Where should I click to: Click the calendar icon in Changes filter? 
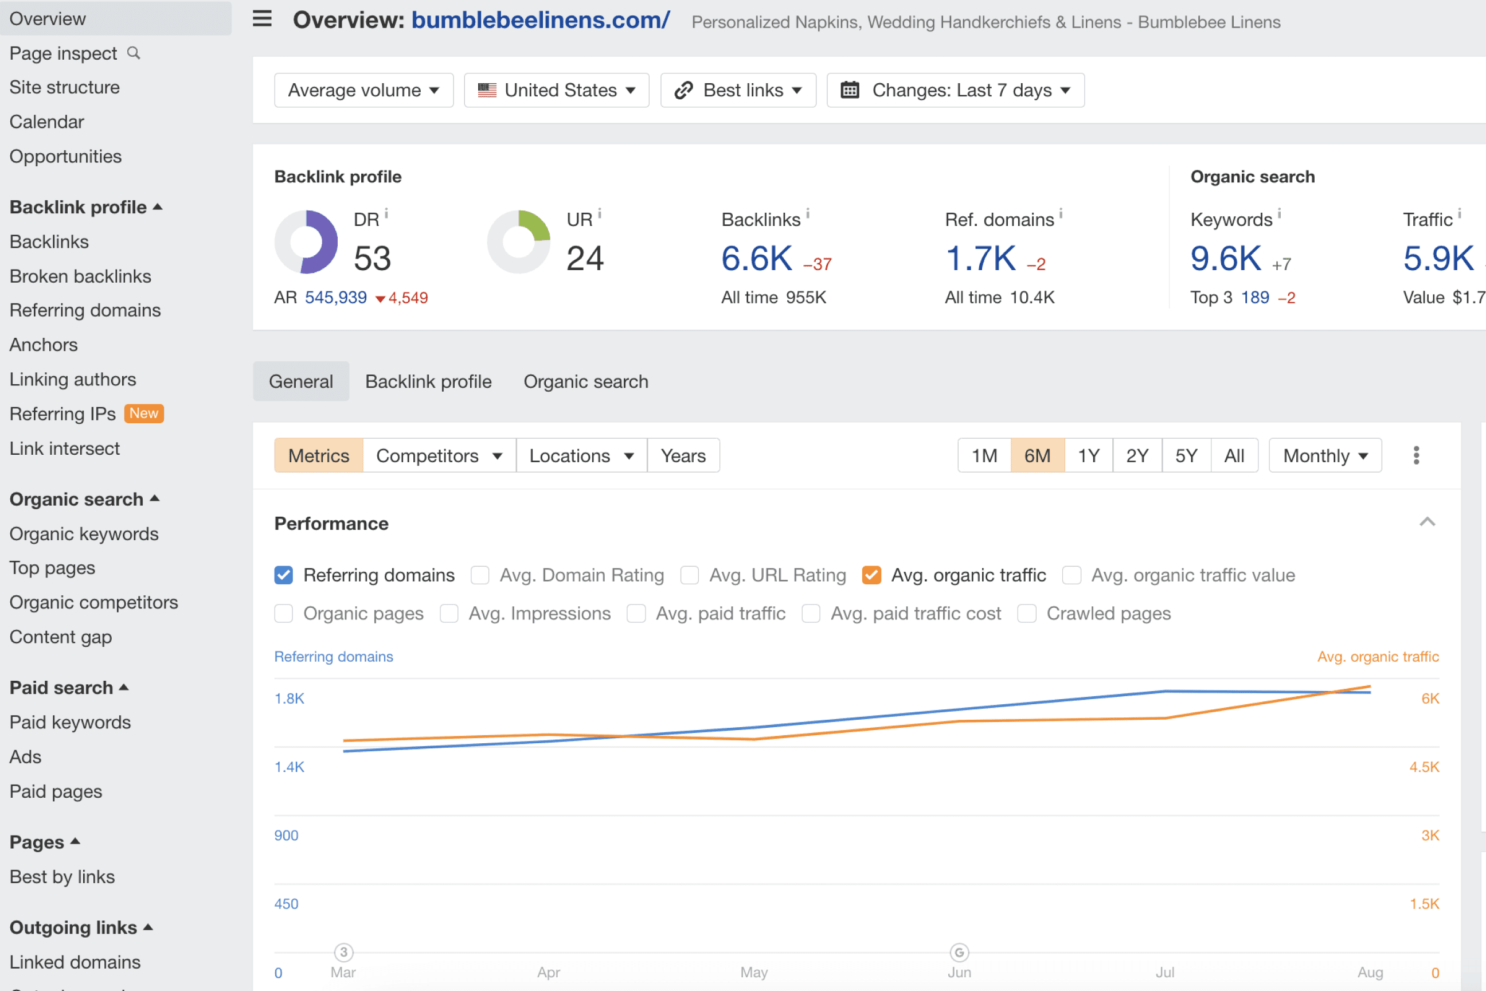(850, 89)
